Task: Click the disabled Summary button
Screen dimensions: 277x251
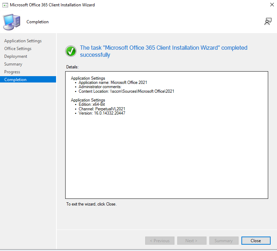Action: pos(224,240)
